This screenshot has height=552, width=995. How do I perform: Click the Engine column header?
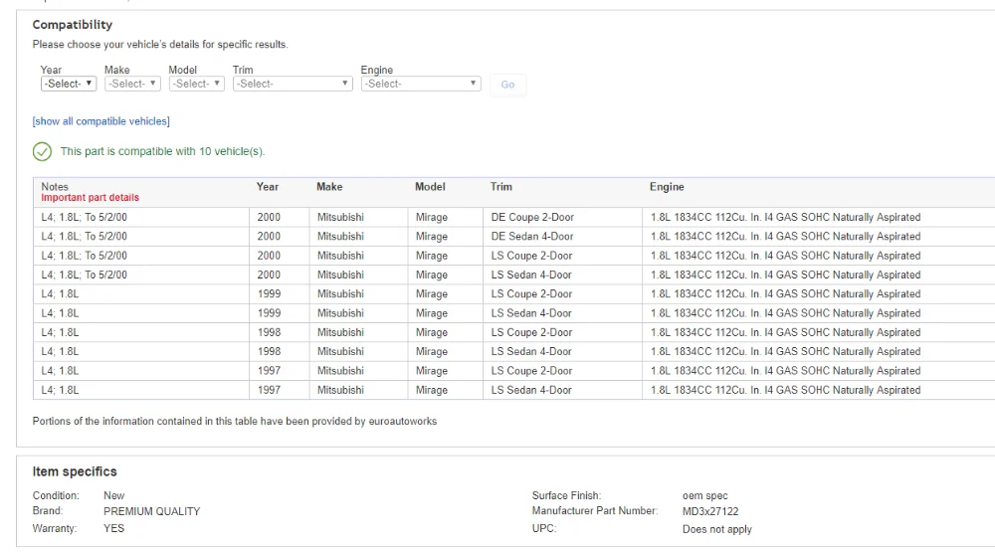[667, 187]
